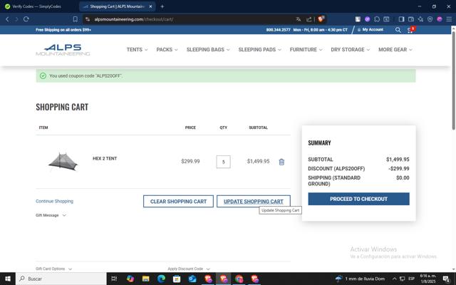Screen dimensions: 456x285
Task: Click the browser address bar URL
Action: point(134,19)
